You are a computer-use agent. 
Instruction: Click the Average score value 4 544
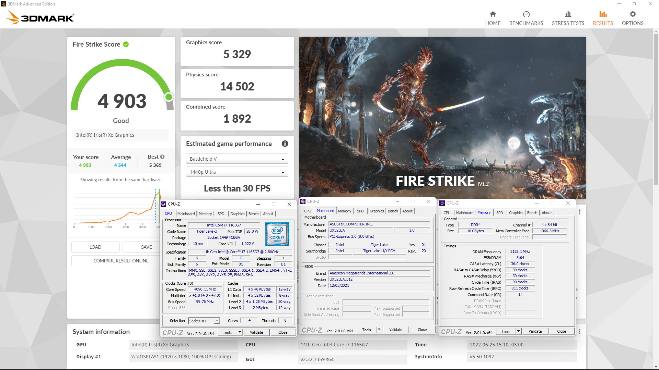120,165
